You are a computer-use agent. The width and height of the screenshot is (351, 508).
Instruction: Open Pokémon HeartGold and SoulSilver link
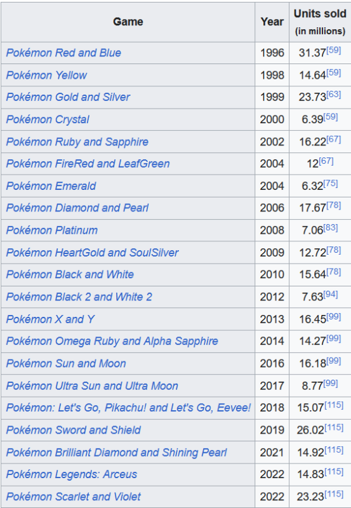(x=92, y=252)
